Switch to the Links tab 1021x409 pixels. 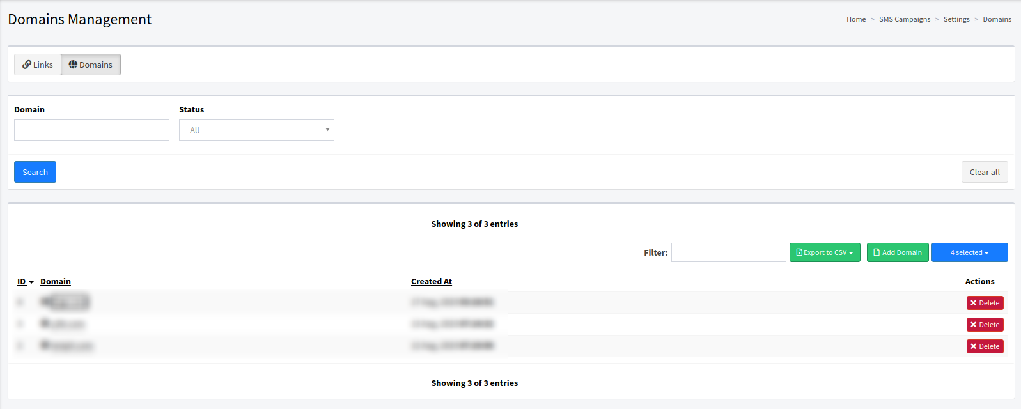click(x=38, y=65)
